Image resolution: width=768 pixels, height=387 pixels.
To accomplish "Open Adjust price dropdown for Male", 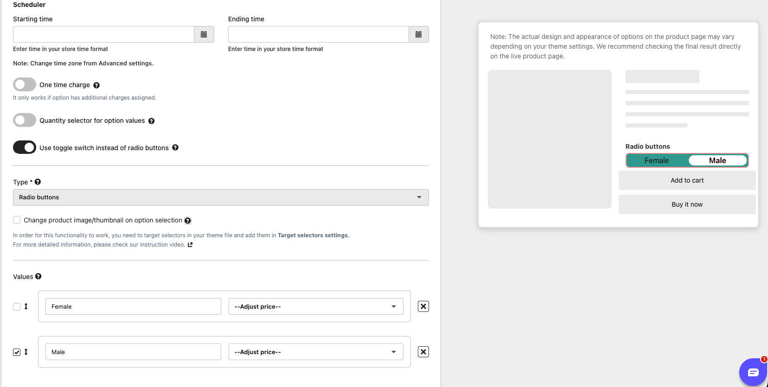I will [x=316, y=352].
